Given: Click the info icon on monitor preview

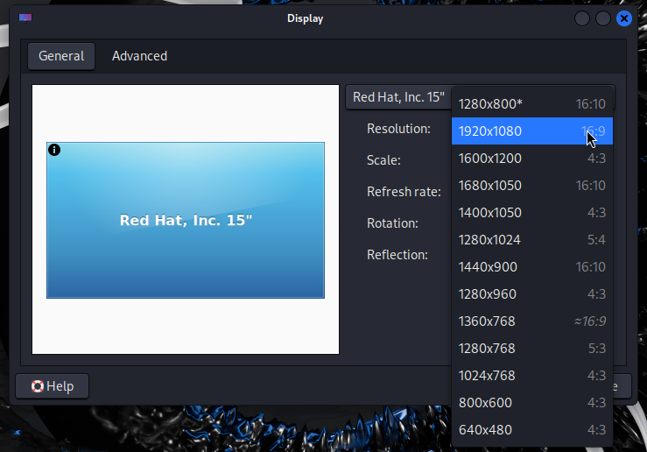Looking at the screenshot, I should tap(54, 150).
